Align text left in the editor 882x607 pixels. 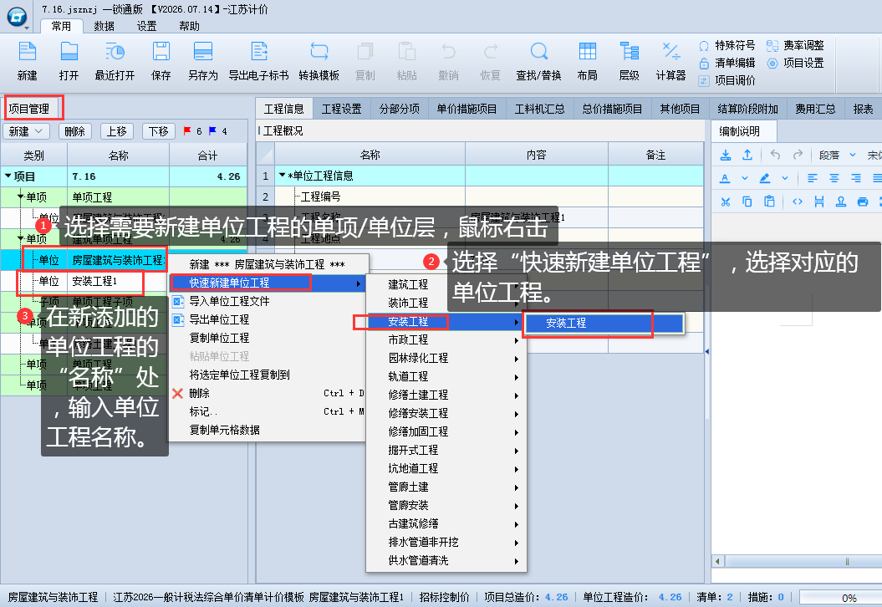(x=813, y=178)
